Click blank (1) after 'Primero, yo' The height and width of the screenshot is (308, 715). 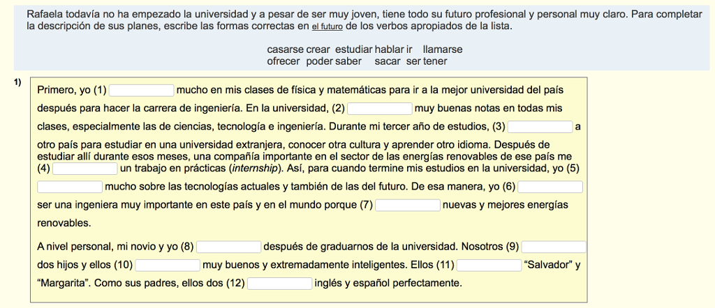pos(142,91)
